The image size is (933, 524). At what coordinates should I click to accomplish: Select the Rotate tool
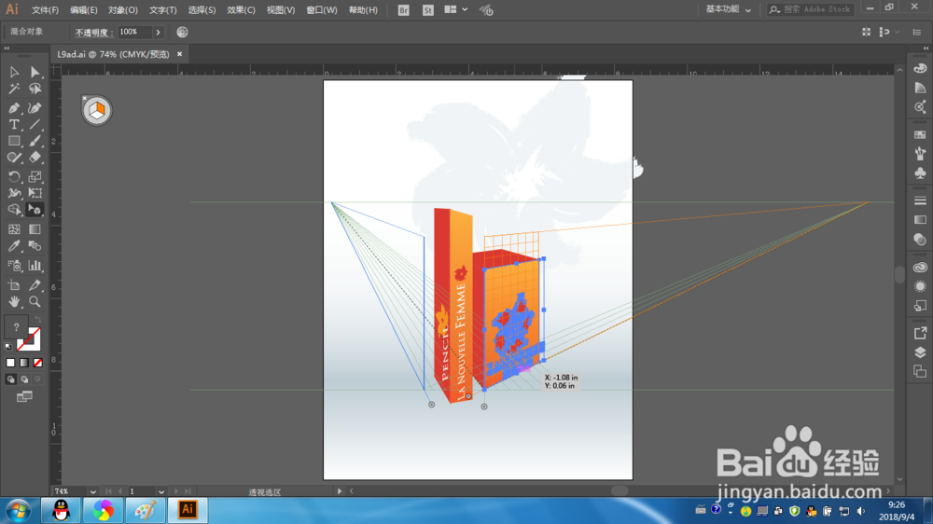14,176
